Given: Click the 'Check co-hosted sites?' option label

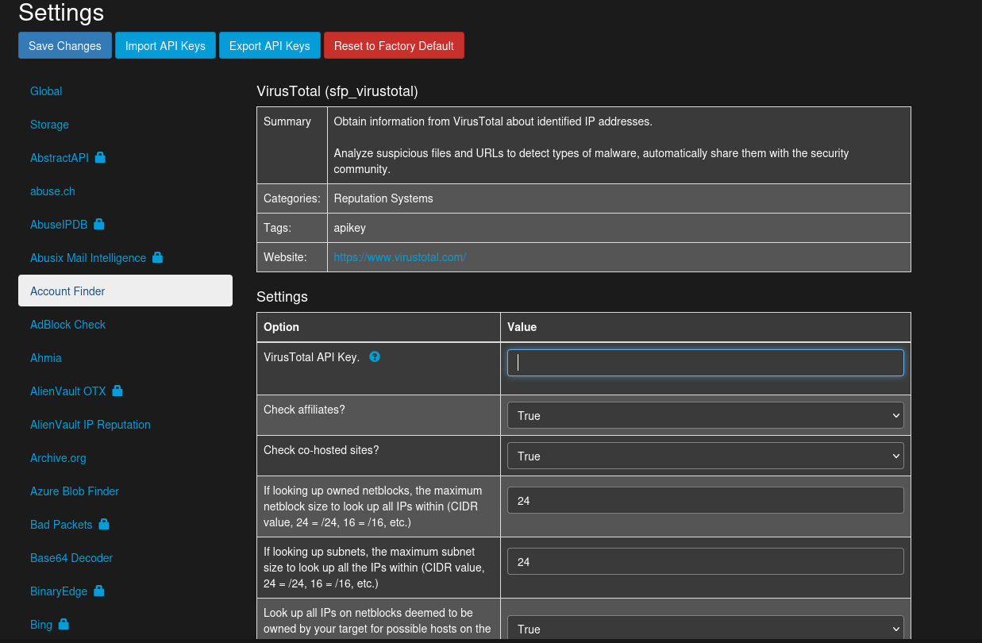Looking at the screenshot, I should (322, 450).
